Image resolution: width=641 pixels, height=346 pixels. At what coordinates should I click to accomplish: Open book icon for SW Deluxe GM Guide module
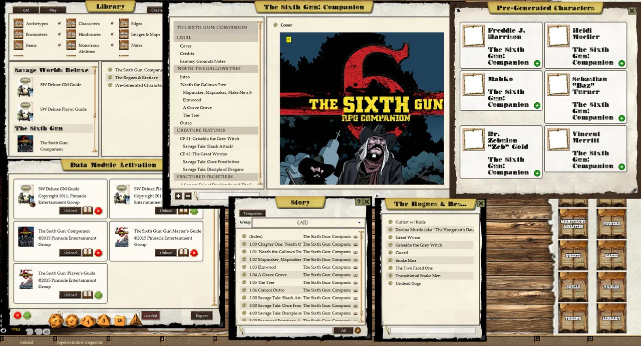click(88, 211)
